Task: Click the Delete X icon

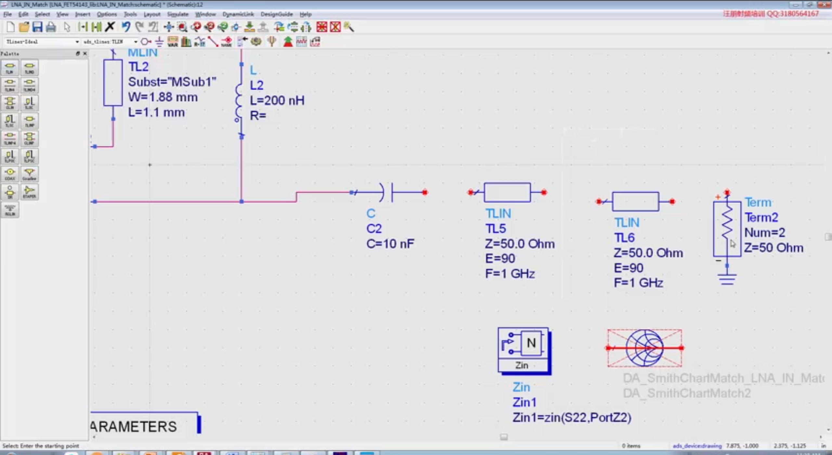Action: [x=110, y=27]
